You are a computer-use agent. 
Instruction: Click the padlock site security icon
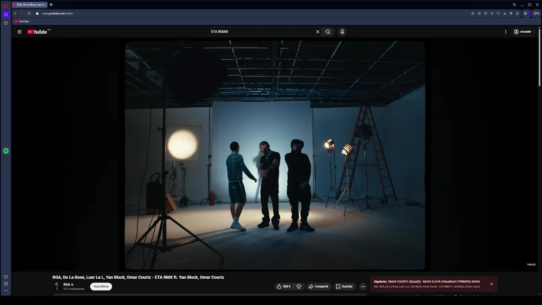coord(37,13)
